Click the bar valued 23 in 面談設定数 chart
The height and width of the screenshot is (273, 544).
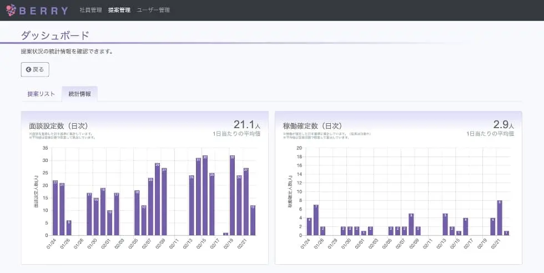click(x=150, y=207)
